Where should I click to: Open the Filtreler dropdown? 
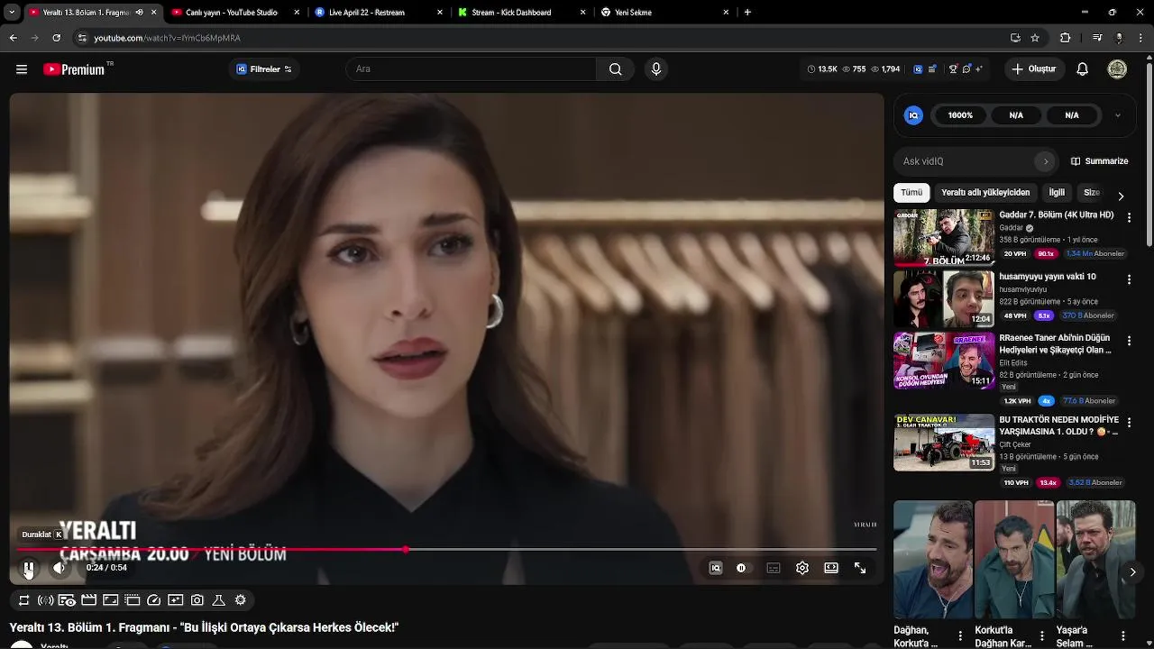[264, 69]
